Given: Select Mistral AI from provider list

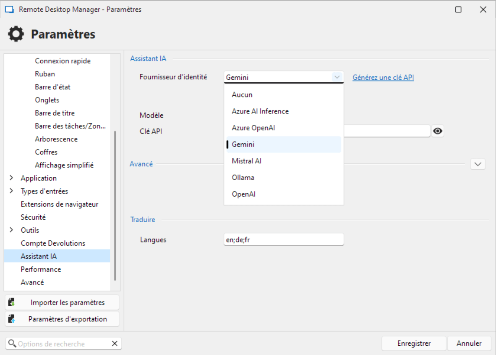Looking at the screenshot, I should [x=247, y=161].
